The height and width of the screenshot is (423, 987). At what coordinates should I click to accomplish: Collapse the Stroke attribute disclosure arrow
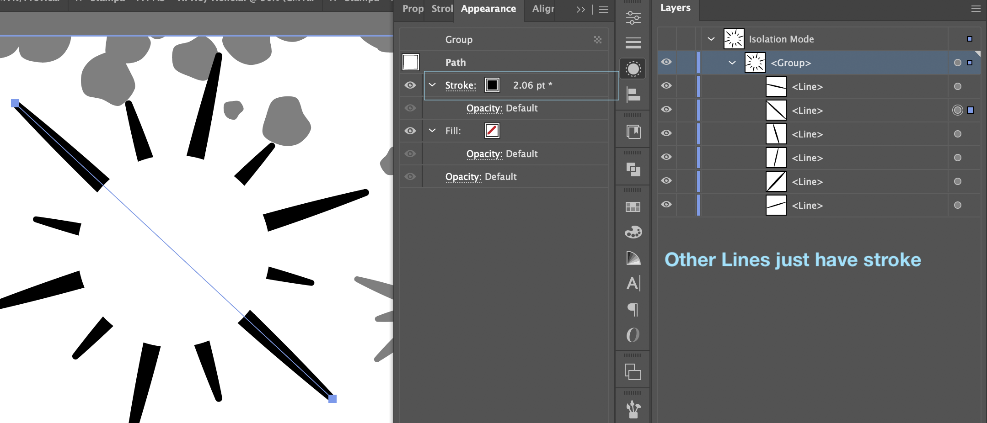tap(432, 85)
